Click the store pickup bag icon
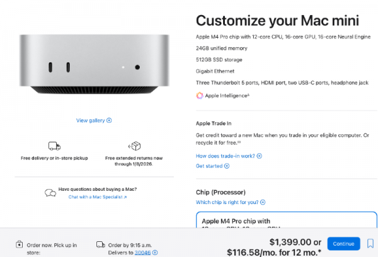This screenshot has height=257, width=378. tap(19, 244)
